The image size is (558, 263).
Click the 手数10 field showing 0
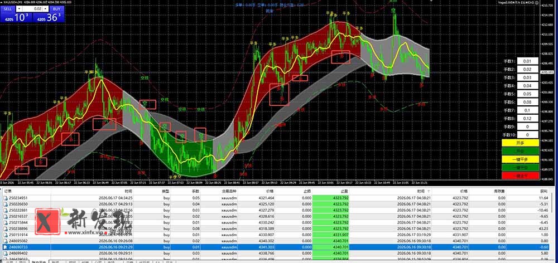(528, 135)
